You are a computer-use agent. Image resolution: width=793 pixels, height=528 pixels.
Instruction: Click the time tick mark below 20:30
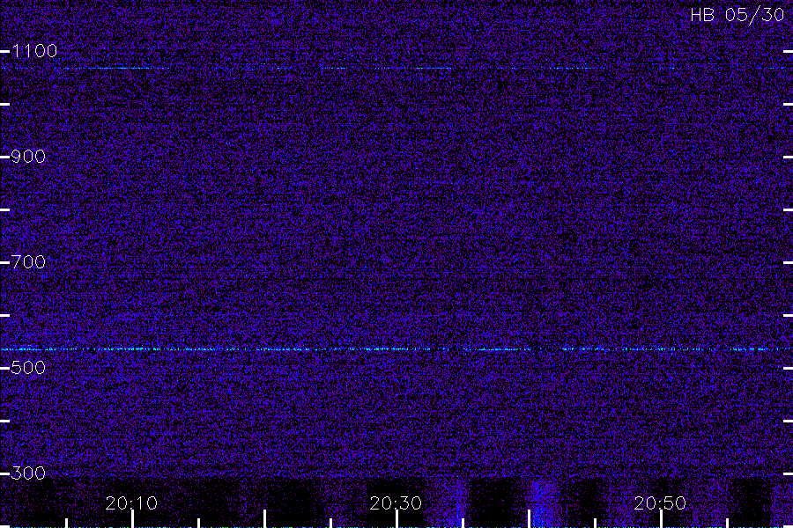pos(397,519)
